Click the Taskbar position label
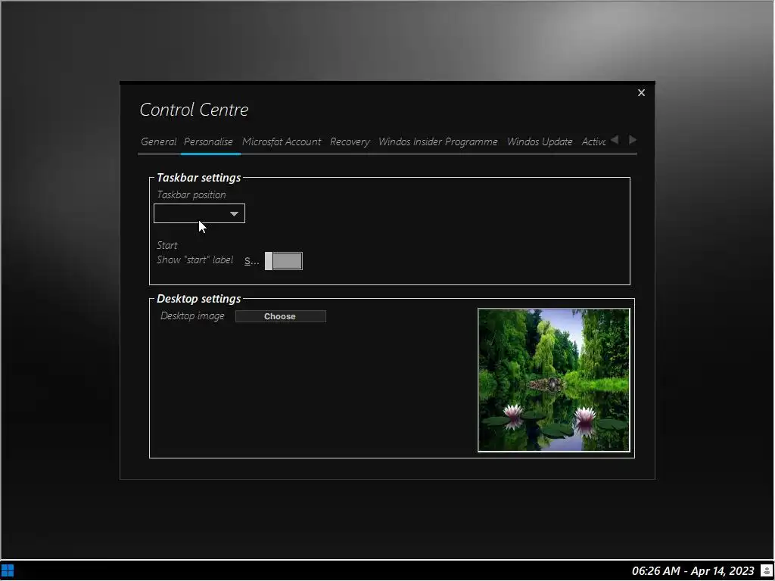 pyautogui.click(x=191, y=194)
